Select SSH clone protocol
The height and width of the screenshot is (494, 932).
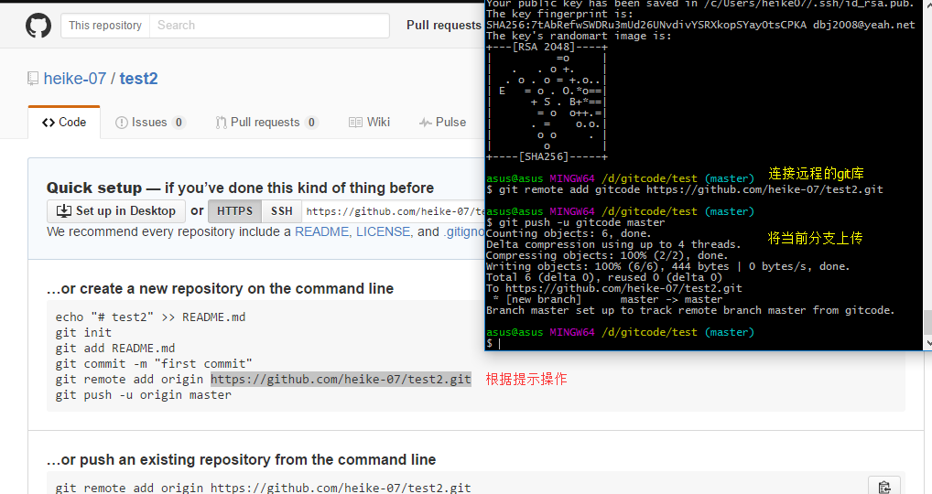coord(282,210)
